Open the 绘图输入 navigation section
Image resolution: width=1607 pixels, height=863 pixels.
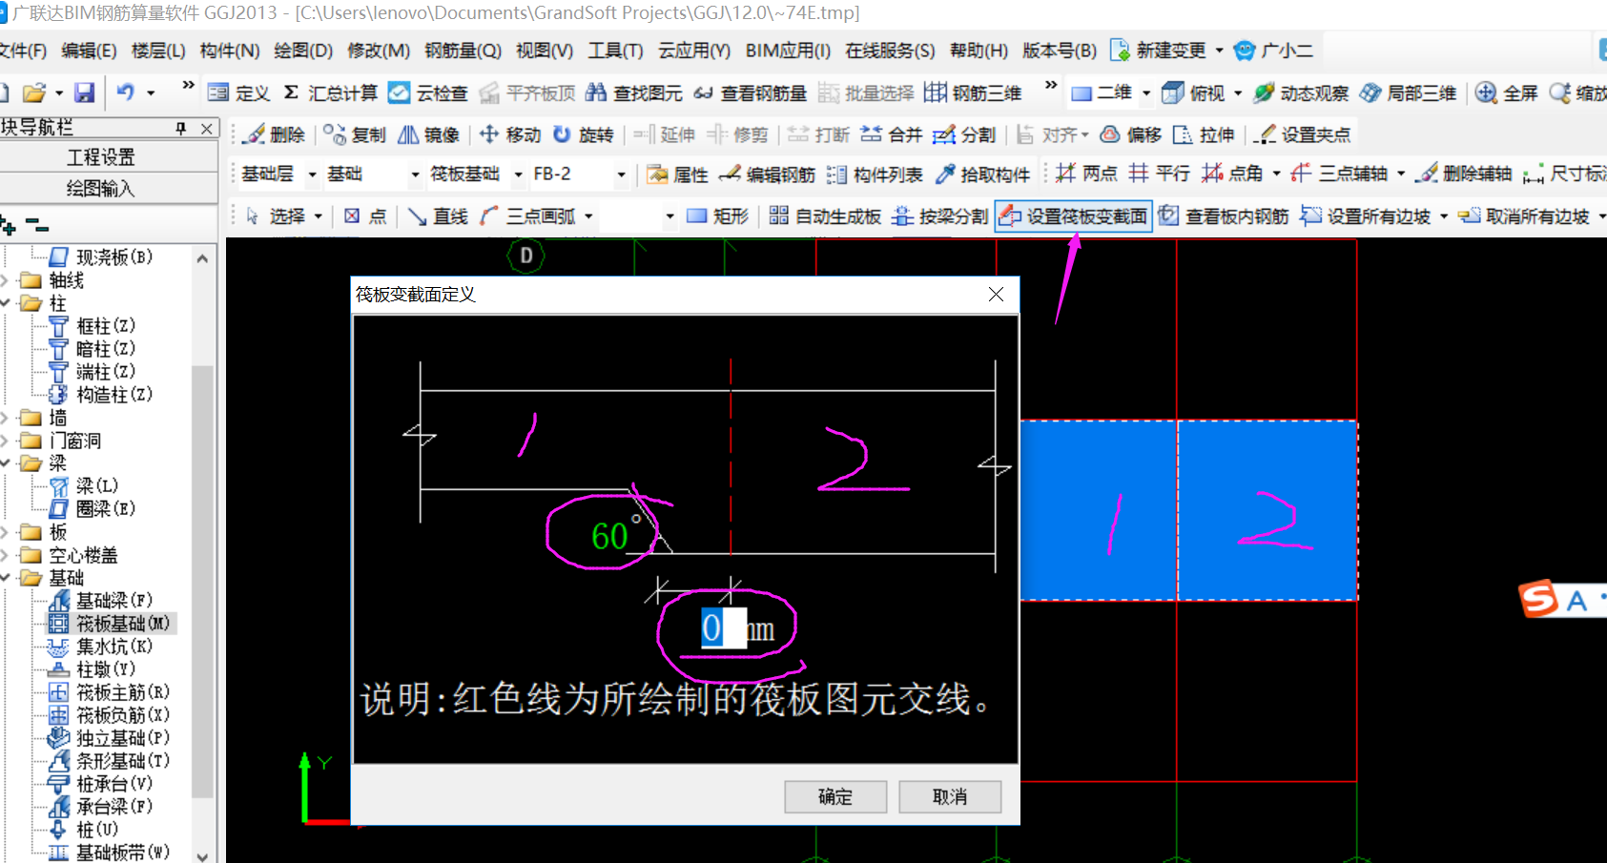pyautogui.click(x=101, y=189)
